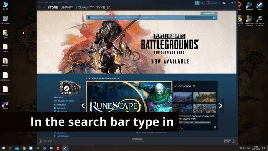The image size is (268, 151).
Task: Click the Big Picture mode icon
Action: pyautogui.click(x=224, y=3)
